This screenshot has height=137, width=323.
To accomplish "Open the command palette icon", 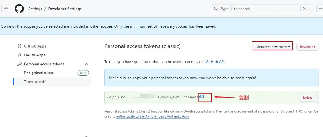I will pyautogui.click(x=305, y=9).
